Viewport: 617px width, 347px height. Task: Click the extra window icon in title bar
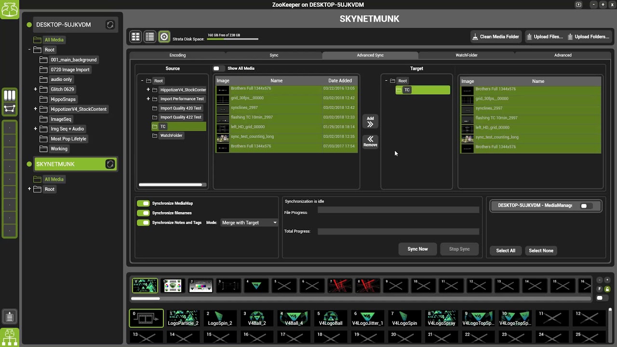(x=578, y=5)
